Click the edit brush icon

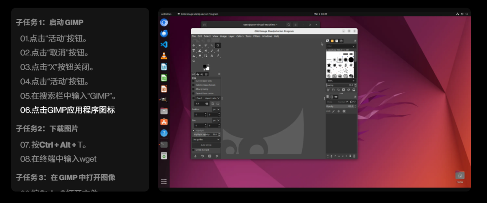pyautogui.click(x=328, y=90)
